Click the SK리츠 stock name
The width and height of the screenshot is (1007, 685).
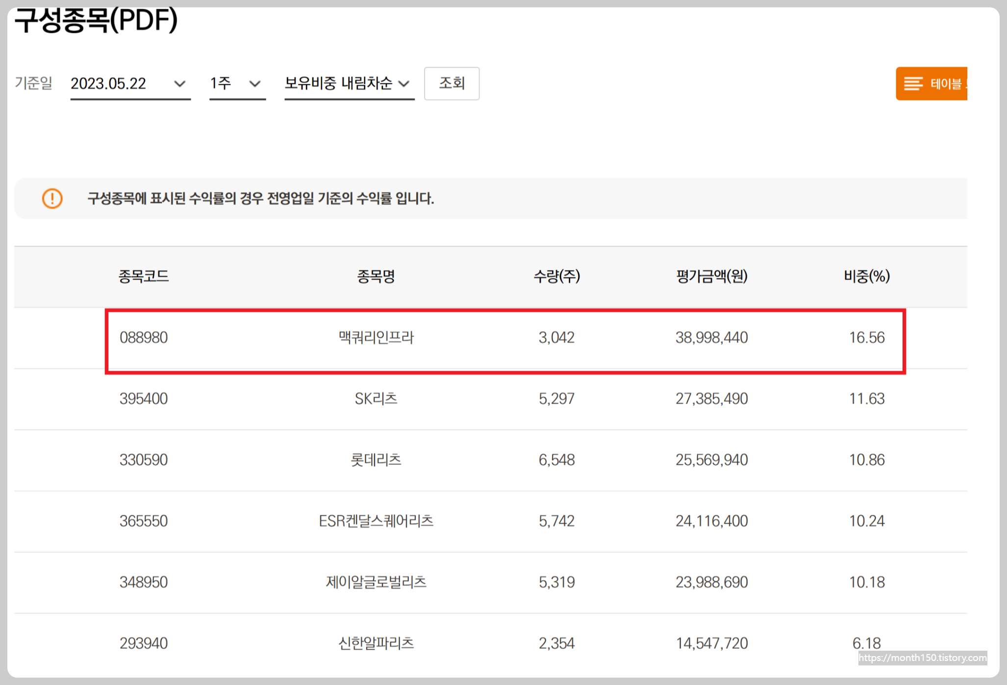375,399
